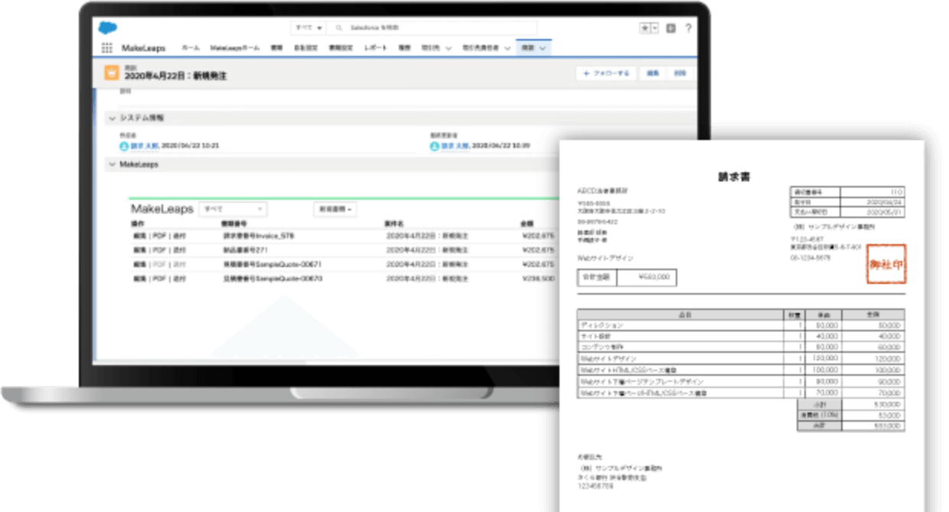949x512 pixels.
Task: Expand the 取引先 tab chevron menu
Action: [x=448, y=48]
